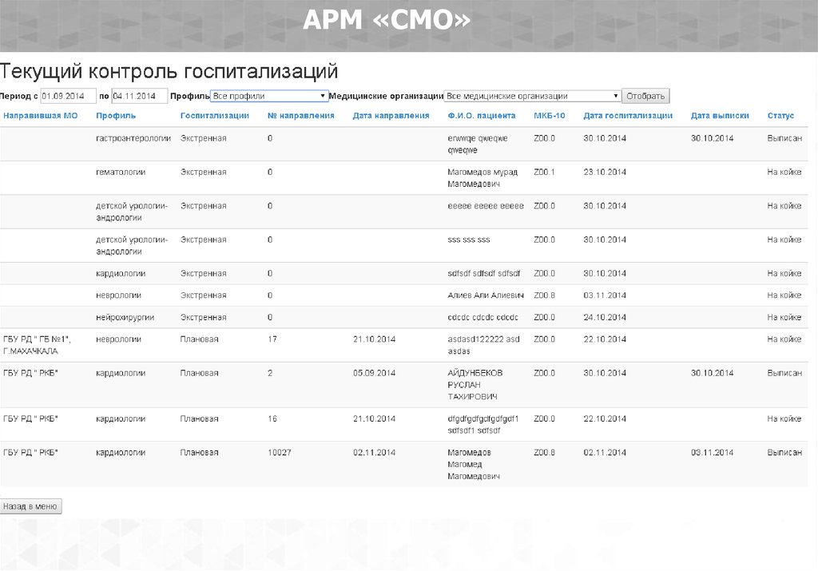
Task: Sort by Направившая МО column header
Action: pos(41,116)
